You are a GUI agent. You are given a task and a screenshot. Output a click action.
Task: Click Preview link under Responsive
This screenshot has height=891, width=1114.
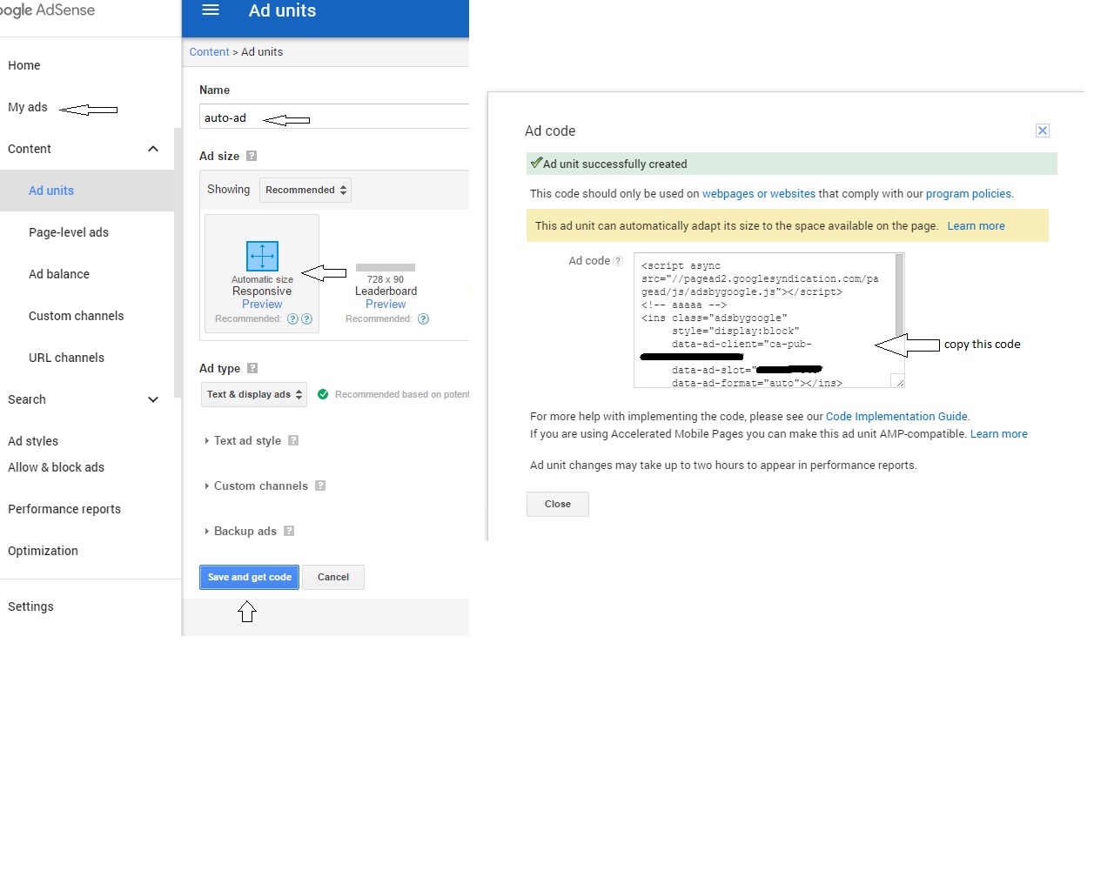tap(262, 305)
